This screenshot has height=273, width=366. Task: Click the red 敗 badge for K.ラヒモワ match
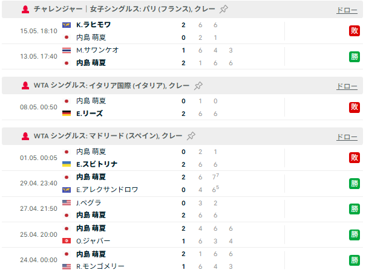point(355,31)
